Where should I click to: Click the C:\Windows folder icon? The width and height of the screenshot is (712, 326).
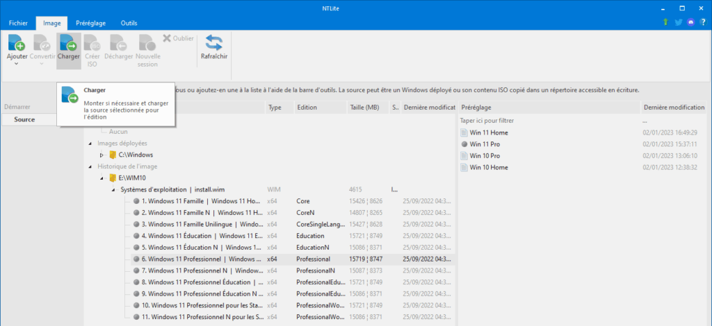113,155
